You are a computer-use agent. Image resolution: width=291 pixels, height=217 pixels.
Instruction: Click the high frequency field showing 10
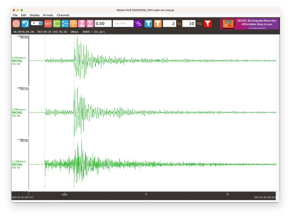(189, 24)
